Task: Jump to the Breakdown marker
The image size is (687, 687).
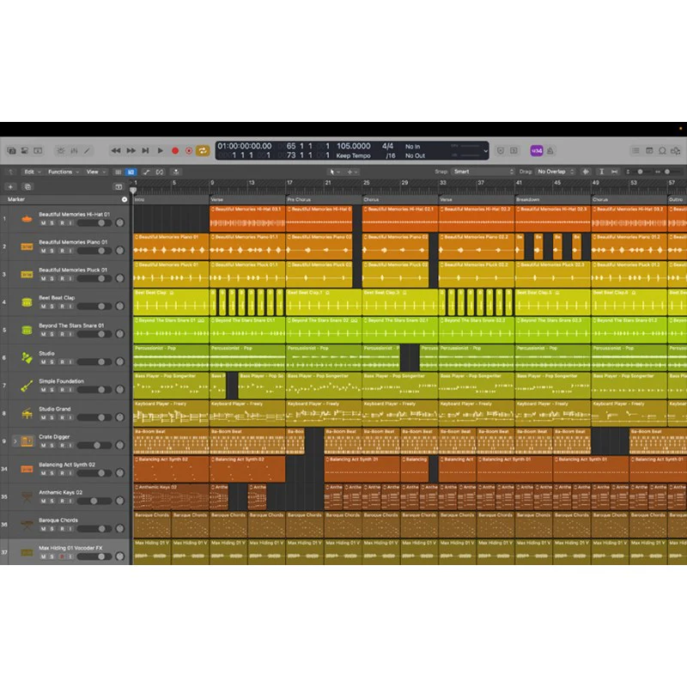Action: pos(527,200)
